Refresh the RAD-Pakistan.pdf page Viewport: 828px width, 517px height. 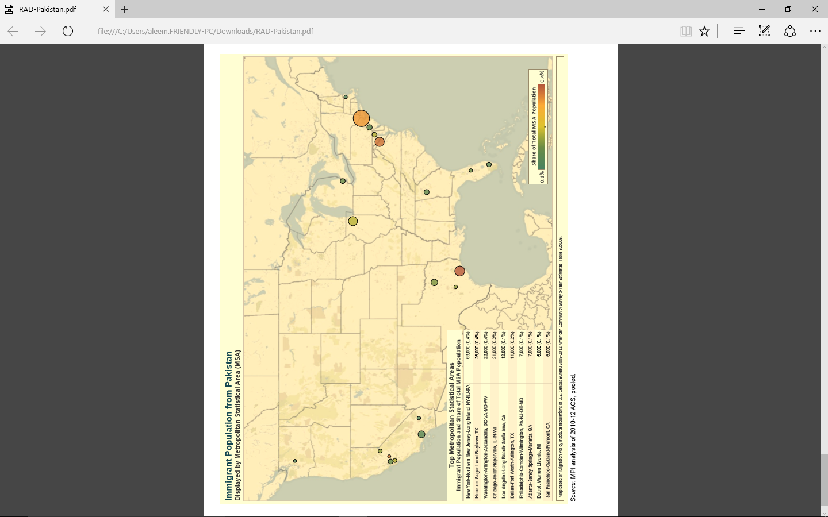click(68, 31)
